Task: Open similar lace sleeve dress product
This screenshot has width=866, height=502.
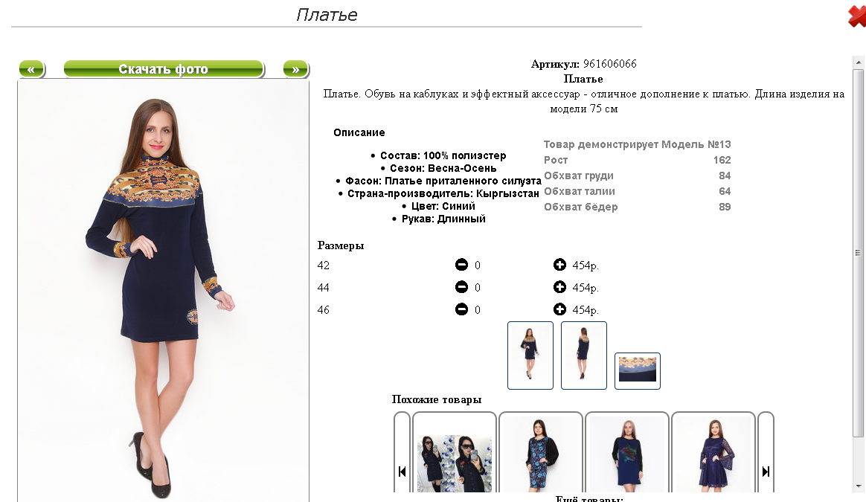Action: tap(713, 453)
